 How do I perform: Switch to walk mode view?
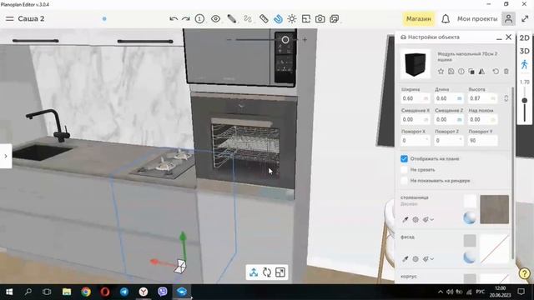pyautogui.click(x=525, y=65)
